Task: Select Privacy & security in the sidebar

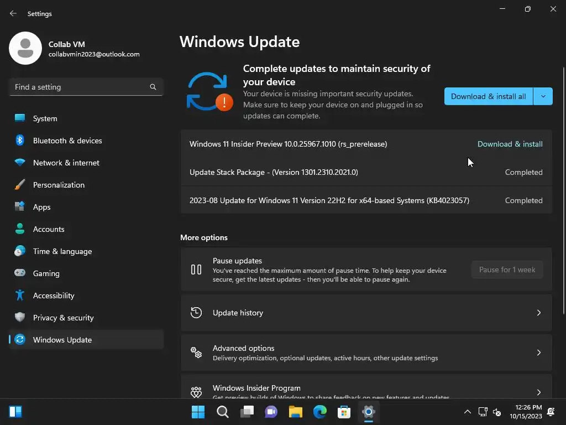Action: click(86, 317)
